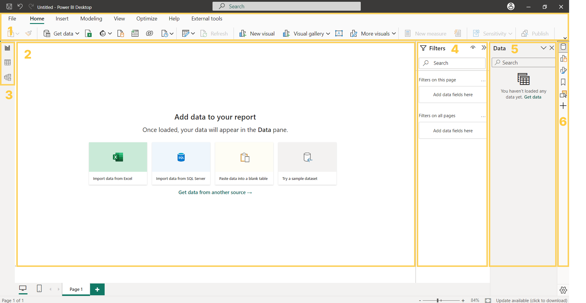Click the Text box icon in ribbon

click(x=339, y=33)
